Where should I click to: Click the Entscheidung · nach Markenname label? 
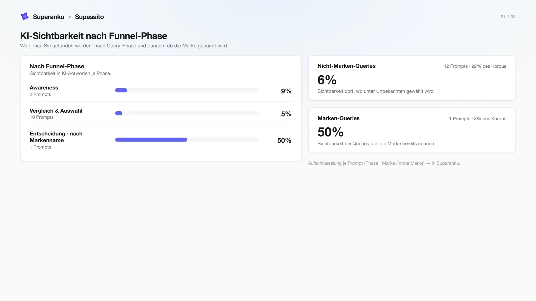pos(56,137)
